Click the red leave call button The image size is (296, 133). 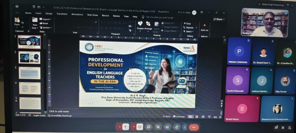[x=194, y=128]
